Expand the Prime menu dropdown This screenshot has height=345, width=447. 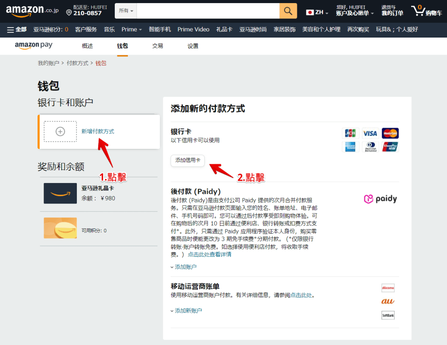(x=131, y=29)
